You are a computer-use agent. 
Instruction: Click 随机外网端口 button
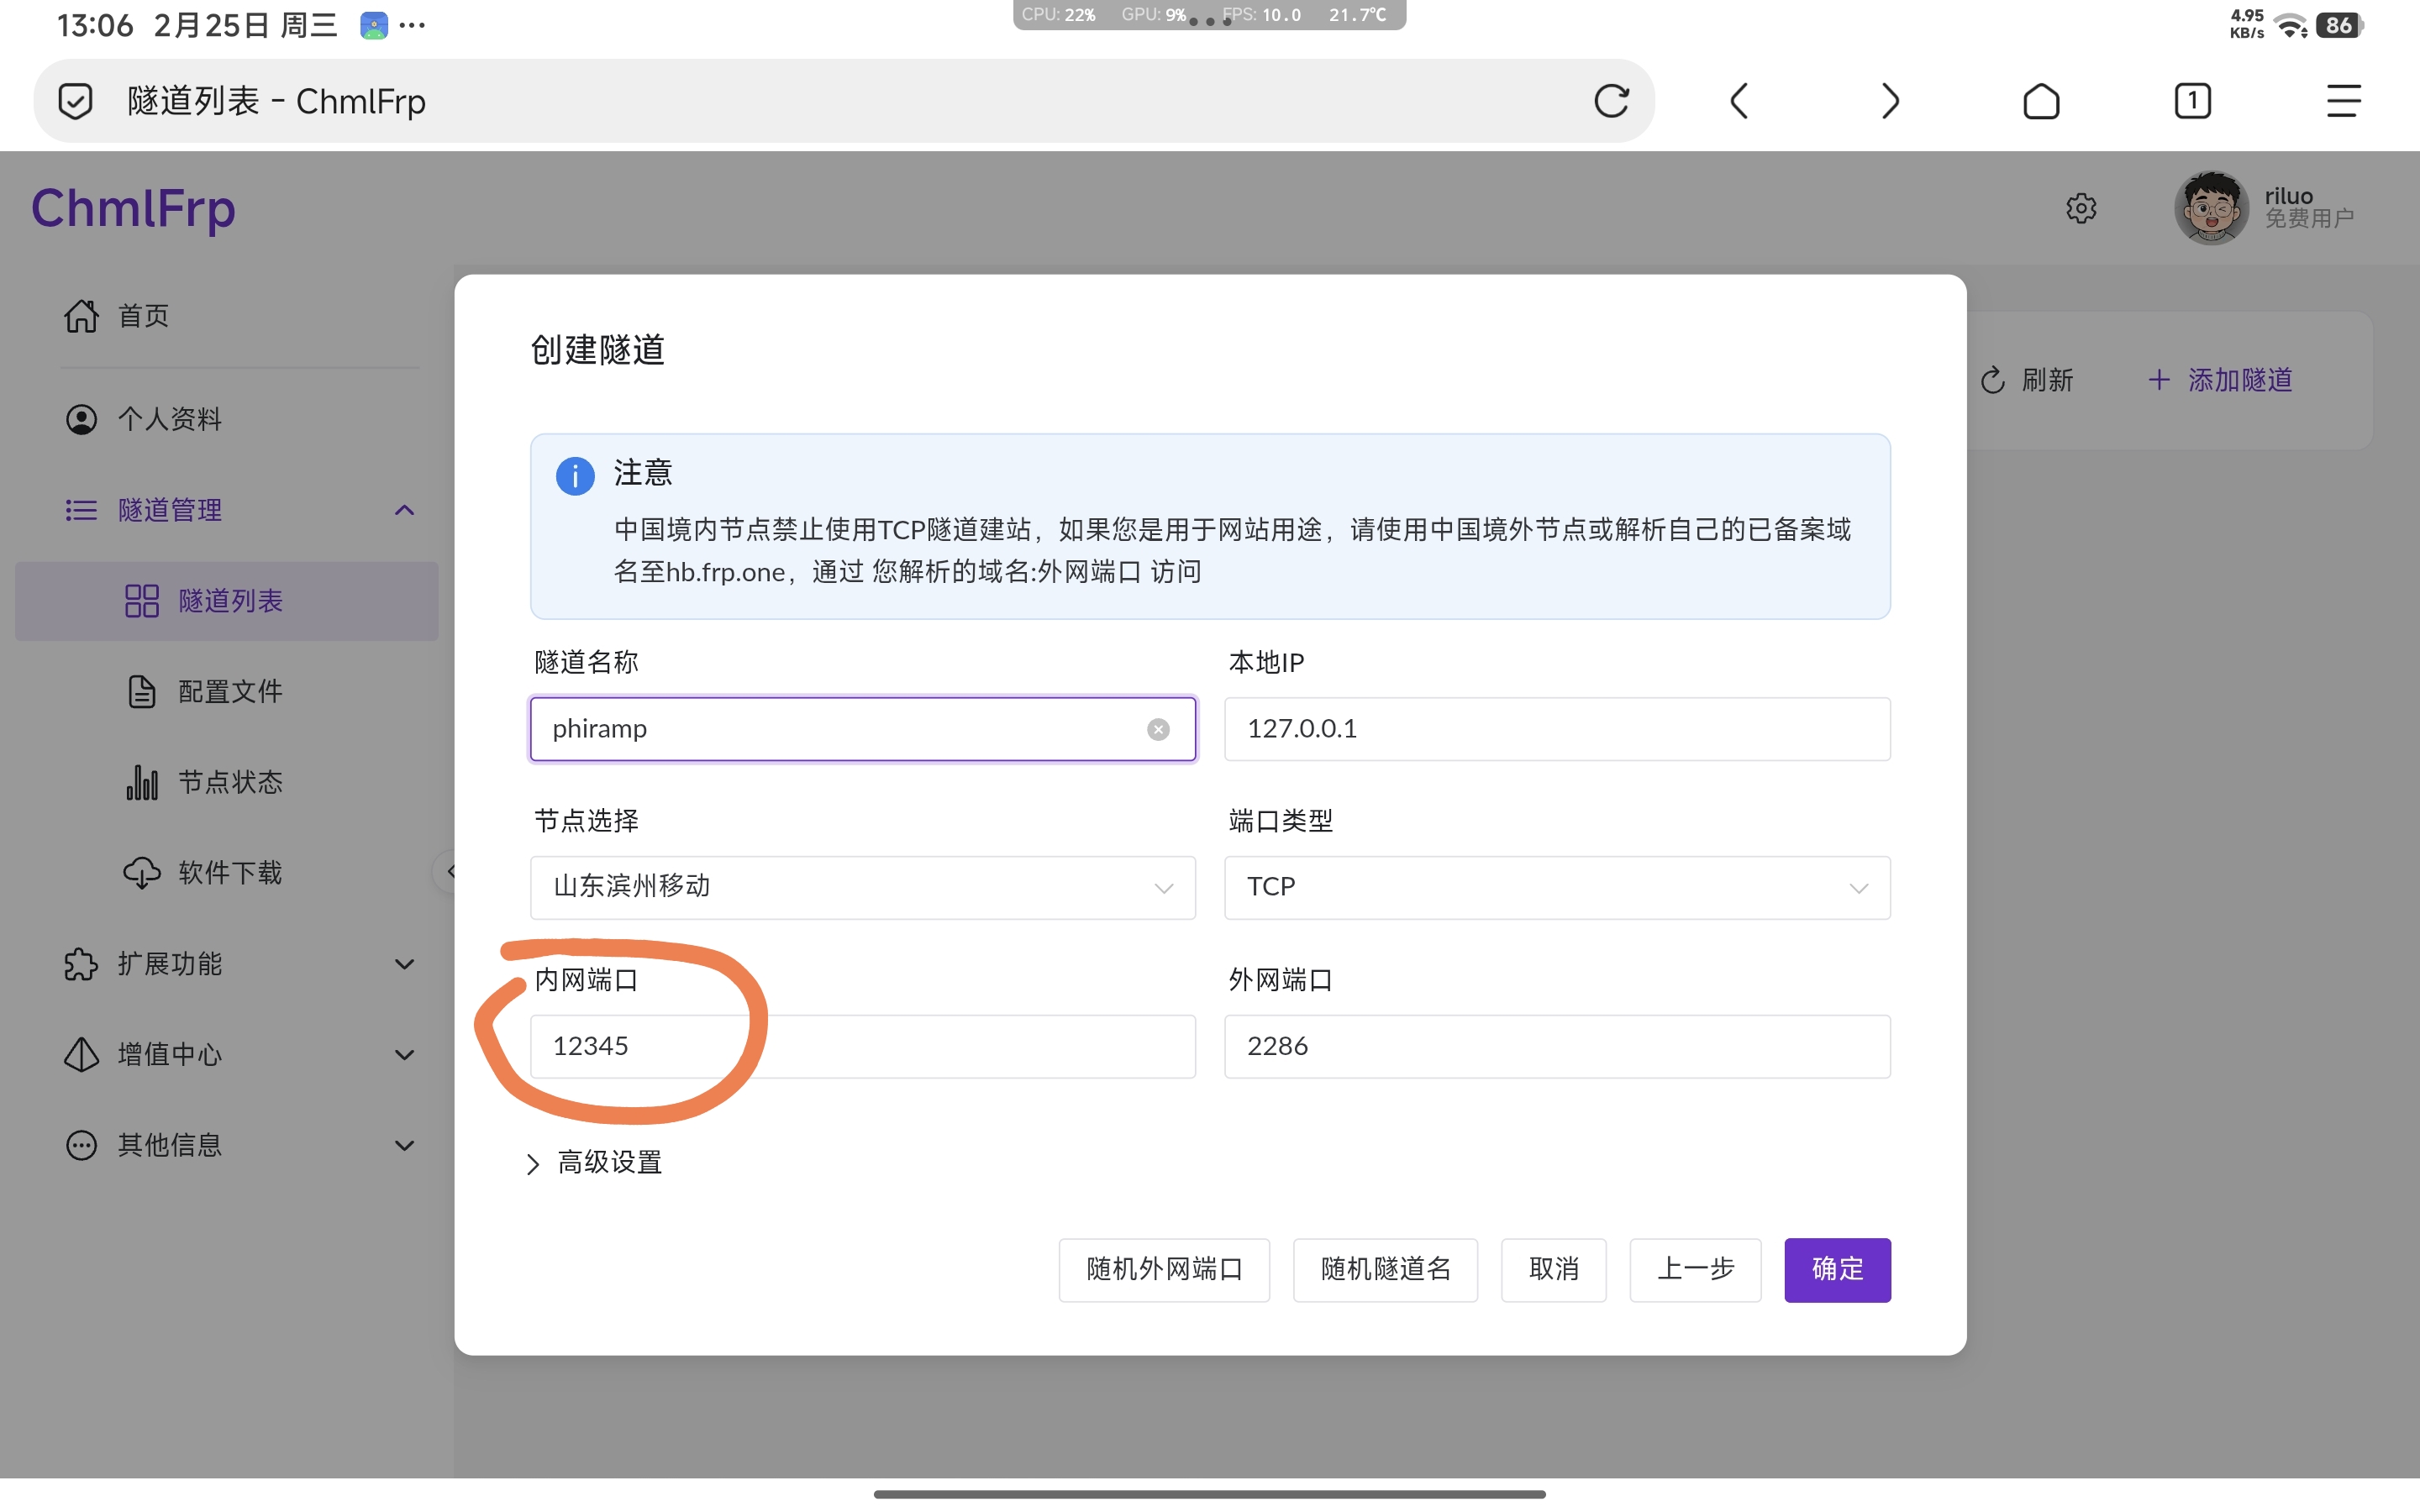[1163, 1269]
